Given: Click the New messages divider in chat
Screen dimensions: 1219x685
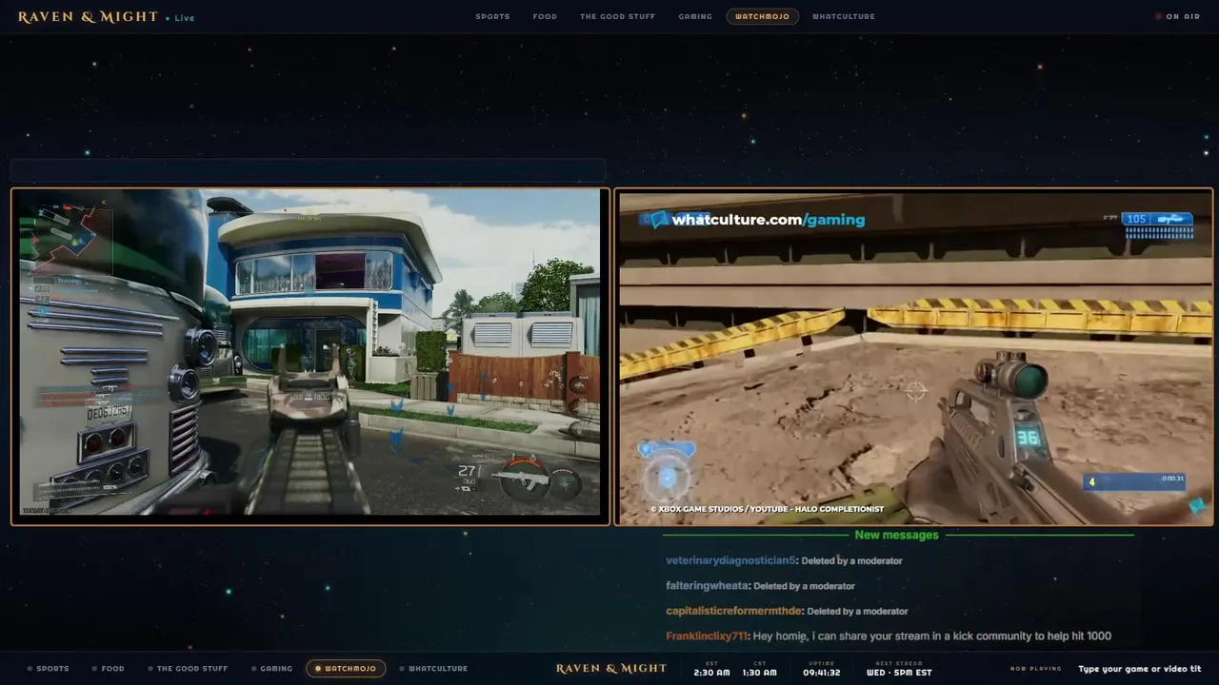Looking at the screenshot, I should coord(897,535).
